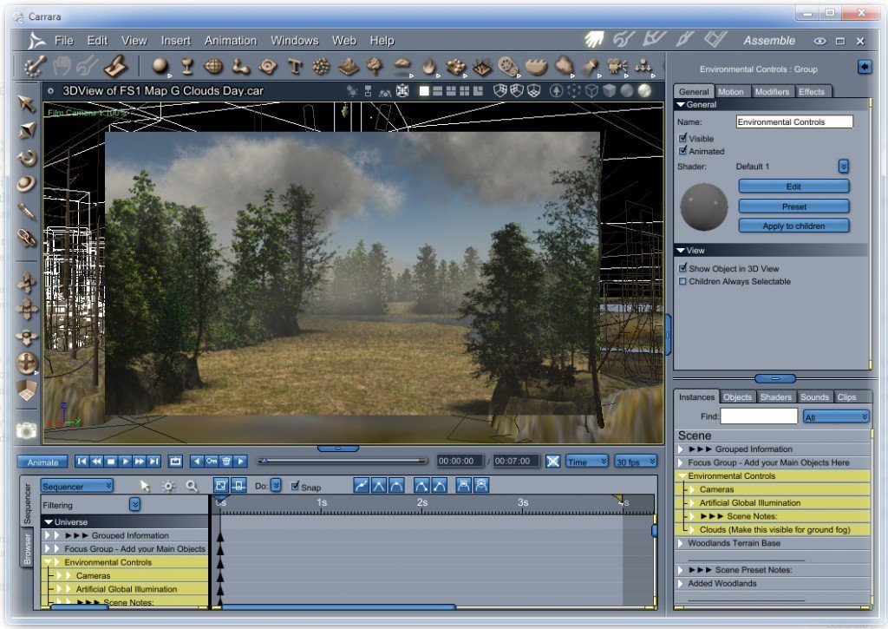This screenshot has height=629, width=888.
Task: Play the animation in the transport bar
Action: 125,462
